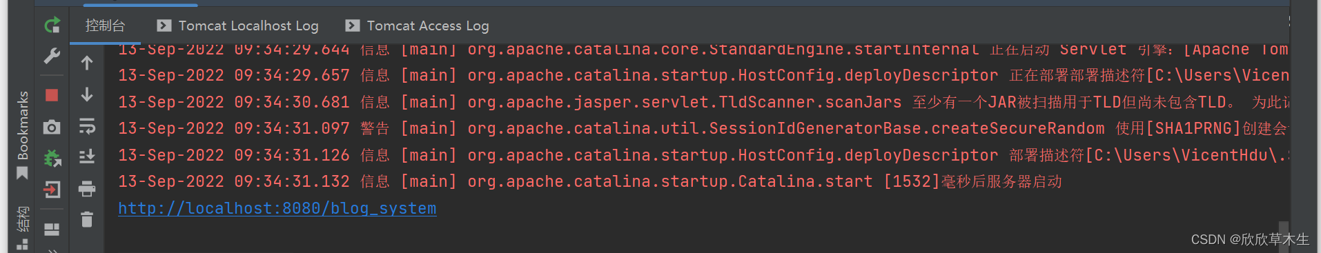Print the console output with the printer icon
Viewport: 1321px width, 253px height.
point(87,188)
